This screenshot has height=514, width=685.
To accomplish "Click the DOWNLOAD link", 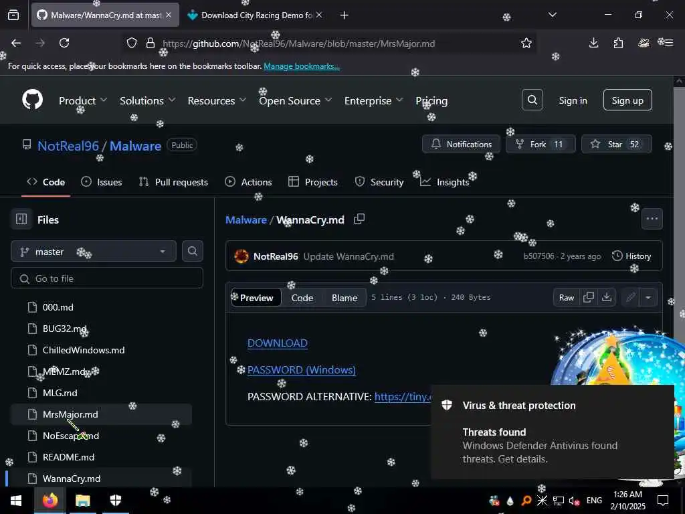I will [278, 343].
